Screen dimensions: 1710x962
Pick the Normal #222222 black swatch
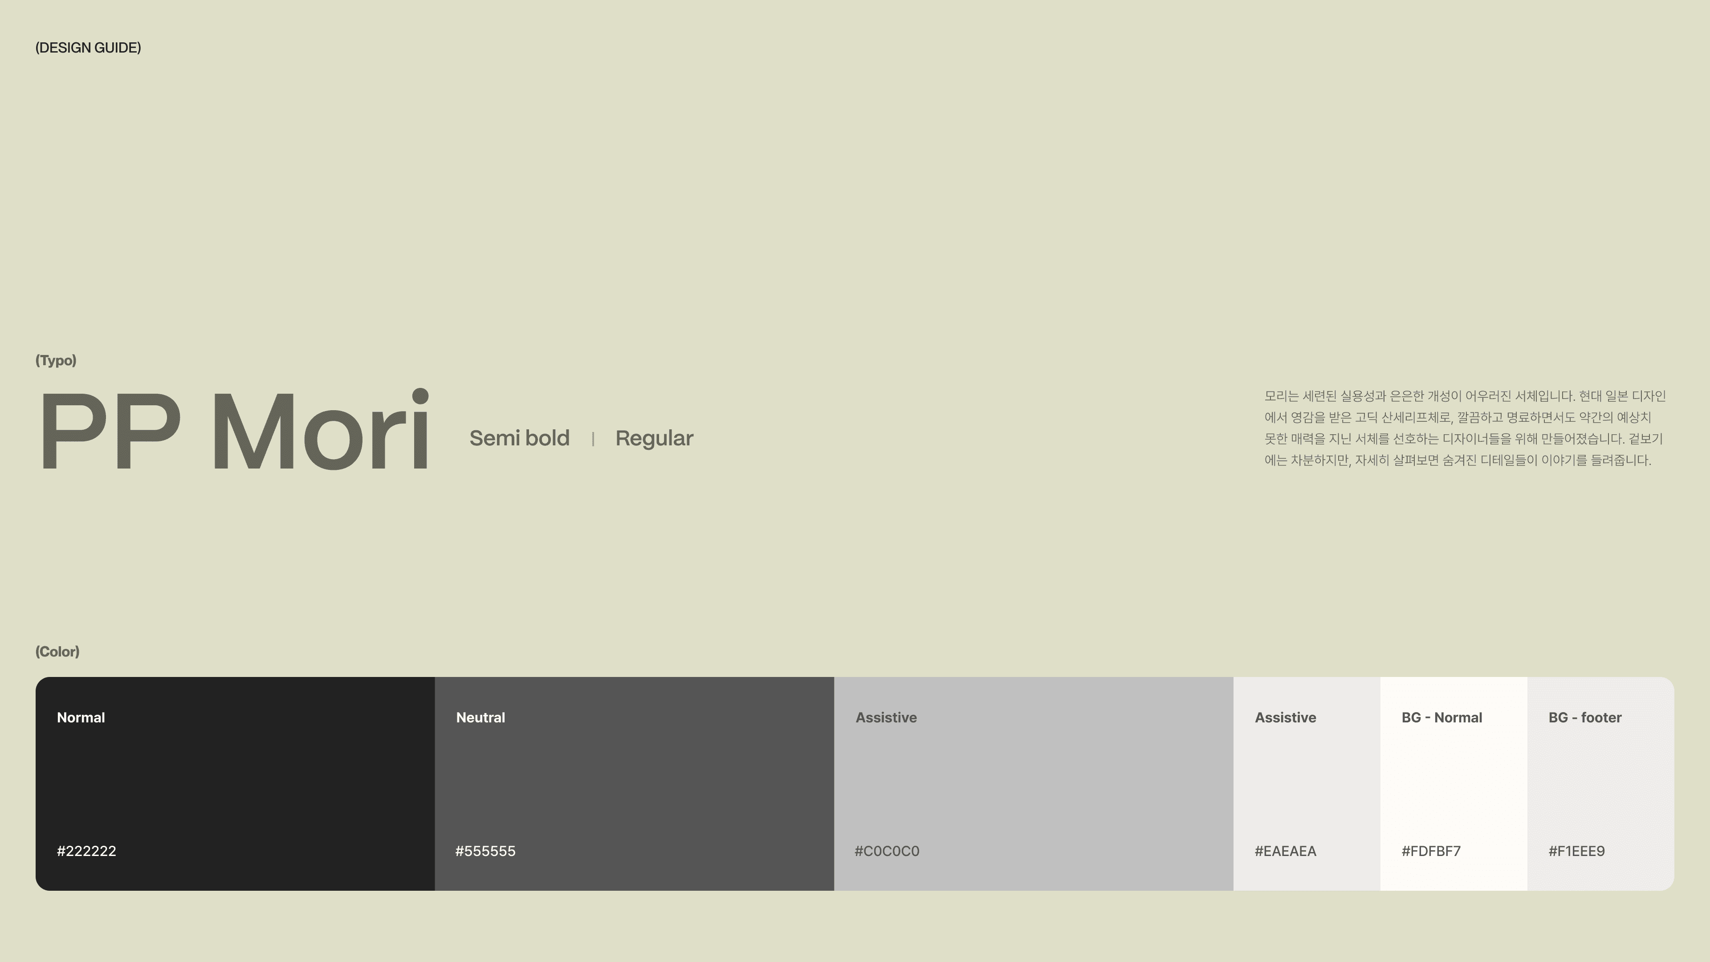tap(235, 783)
